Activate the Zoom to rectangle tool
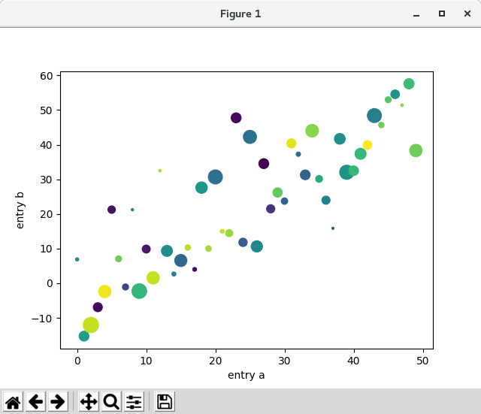The width and height of the screenshot is (481, 414). tap(111, 402)
